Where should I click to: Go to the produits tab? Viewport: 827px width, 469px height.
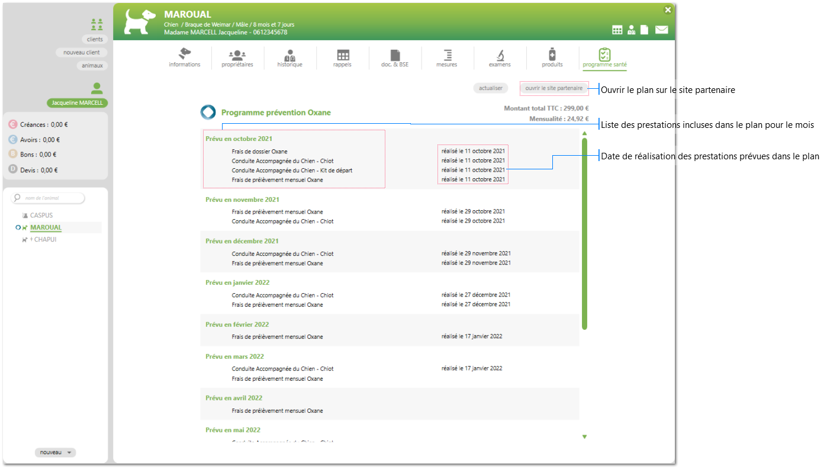[x=552, y=58]
